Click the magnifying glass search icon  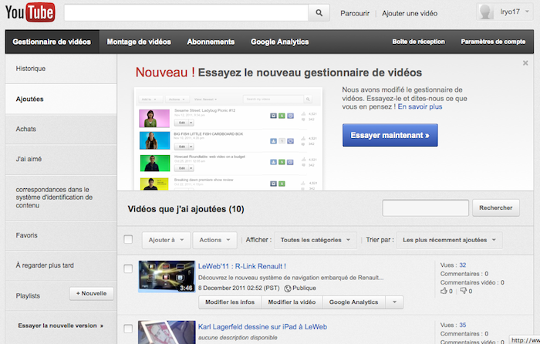pos(319,13)
